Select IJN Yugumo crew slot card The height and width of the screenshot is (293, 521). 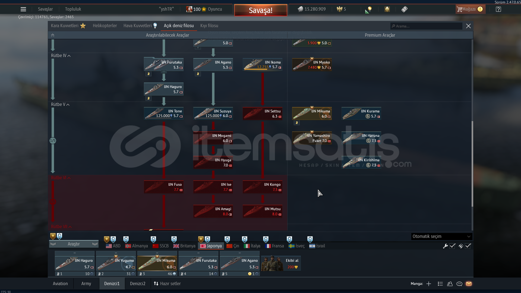(116, 263)
